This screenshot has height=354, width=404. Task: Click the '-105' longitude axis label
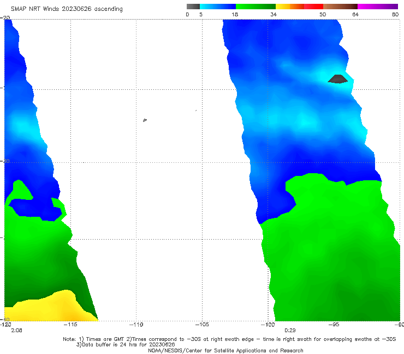tap(202, 325)
